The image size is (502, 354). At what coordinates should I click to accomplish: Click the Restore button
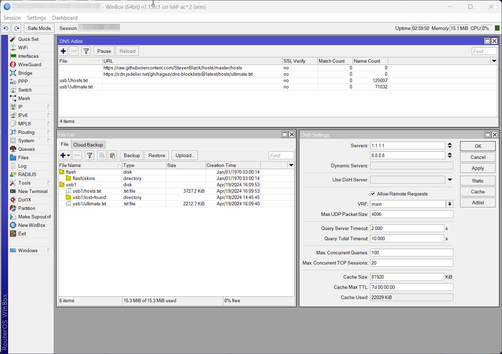click(x=157, y=155)
